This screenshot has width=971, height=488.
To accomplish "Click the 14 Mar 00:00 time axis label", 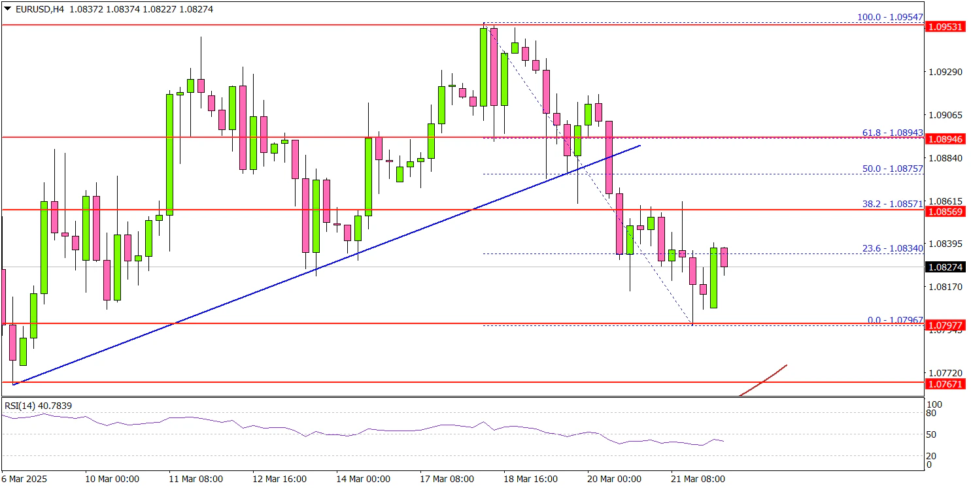I will pos(362,479).
